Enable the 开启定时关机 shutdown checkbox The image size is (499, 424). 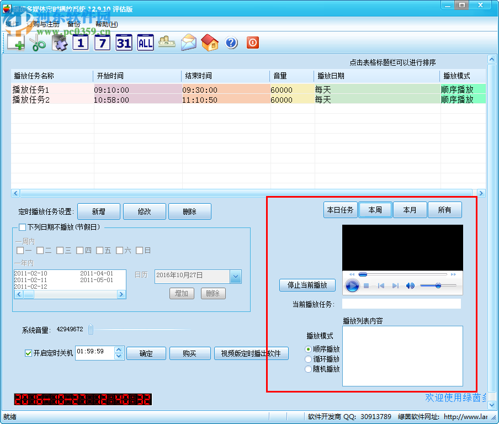27,353
